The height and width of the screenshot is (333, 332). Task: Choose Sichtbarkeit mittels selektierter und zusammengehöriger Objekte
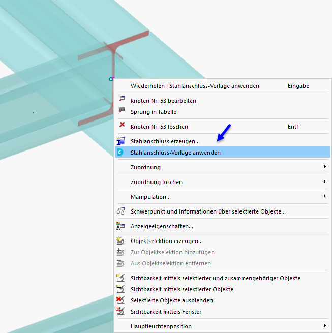tap(223, 278)
